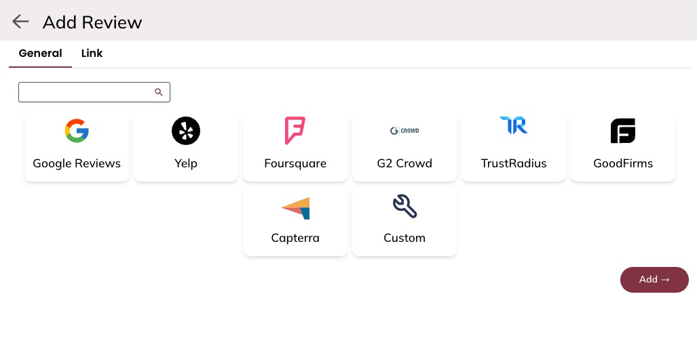Image resolution: width=697 pixels, height=355 pixels.
Task: Choose the Capterra arrow logo
Action: [295, 208]
